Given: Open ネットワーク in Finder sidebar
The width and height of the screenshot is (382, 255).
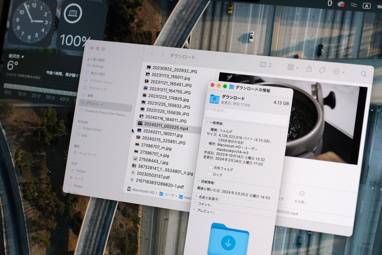Looking at the screenshot, I should [85, 154].
